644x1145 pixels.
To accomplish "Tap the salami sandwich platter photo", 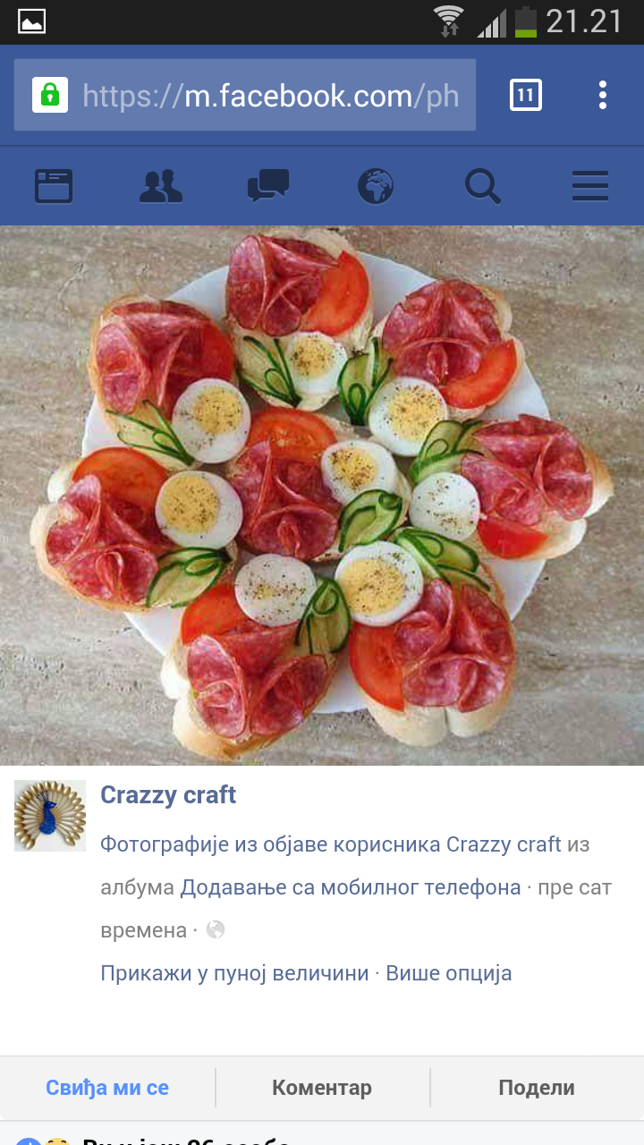I will point(322,496).
